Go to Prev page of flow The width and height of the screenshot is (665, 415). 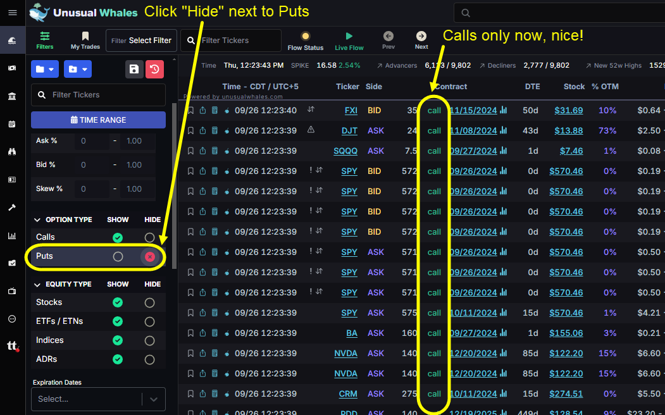click(x=388, y=40)
